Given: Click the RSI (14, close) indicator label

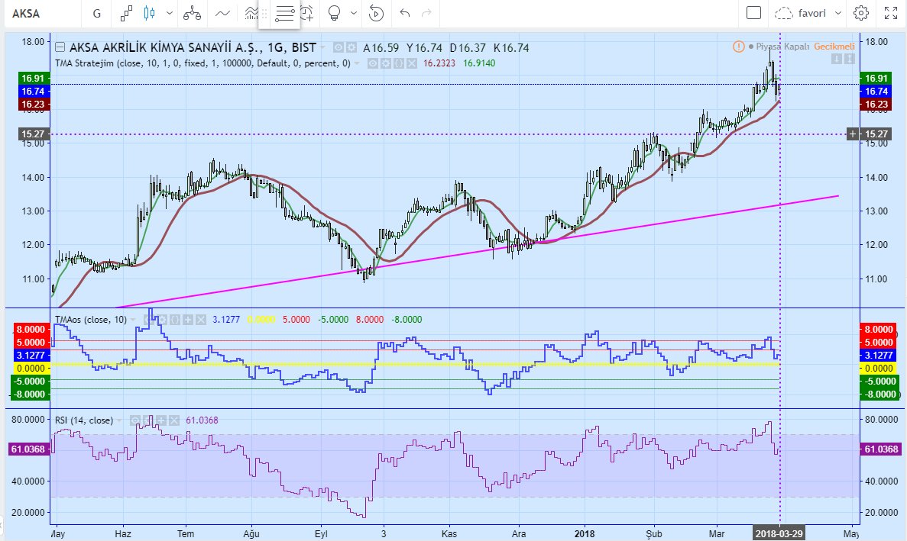Looking at the screenshot, I should coord(84,420).
